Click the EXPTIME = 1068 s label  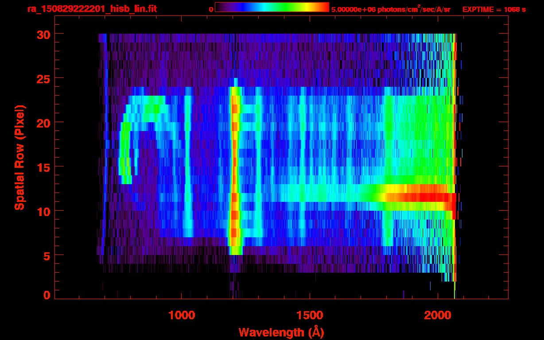tap(494, 9)
